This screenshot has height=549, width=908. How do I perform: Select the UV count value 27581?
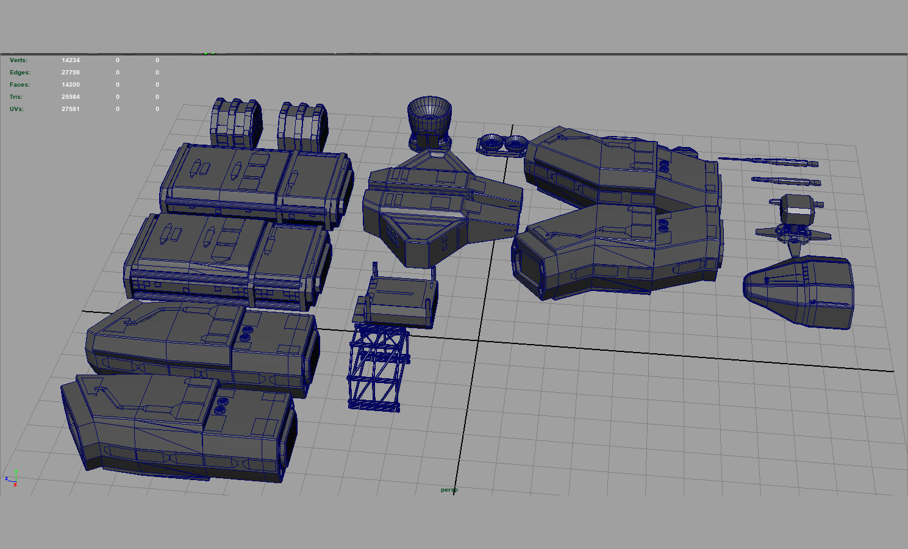coord(71,109)
